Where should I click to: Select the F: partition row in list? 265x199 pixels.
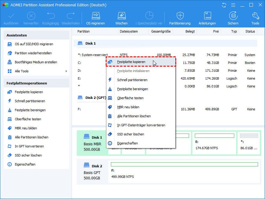[165, 109]
